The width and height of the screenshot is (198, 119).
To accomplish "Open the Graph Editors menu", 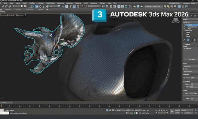I will click(50, 3).
